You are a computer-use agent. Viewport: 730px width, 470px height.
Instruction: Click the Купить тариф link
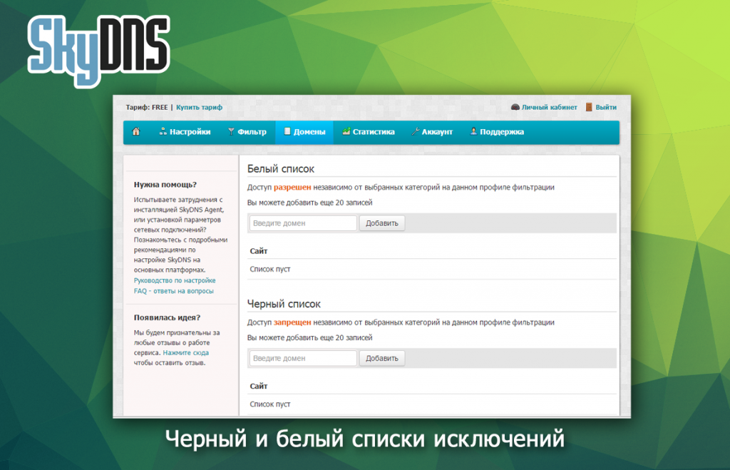point(200,107)
